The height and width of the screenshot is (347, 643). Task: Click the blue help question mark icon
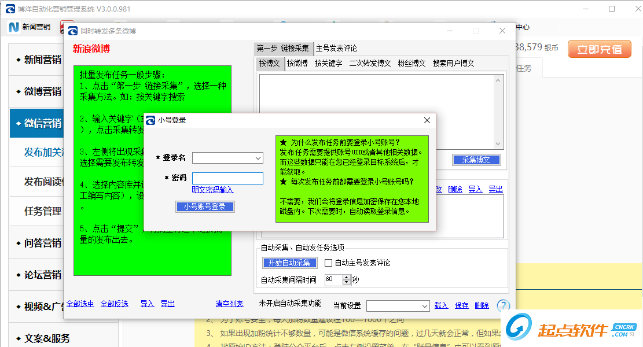pyautogui.click(x=503, y=305)
